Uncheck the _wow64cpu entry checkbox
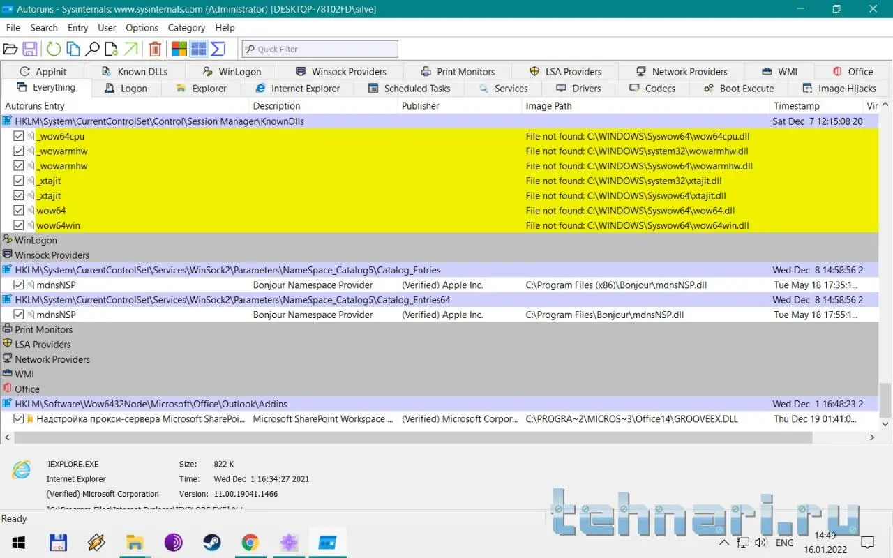This screenshot has height=558, width=893. [x=19, y=136]
